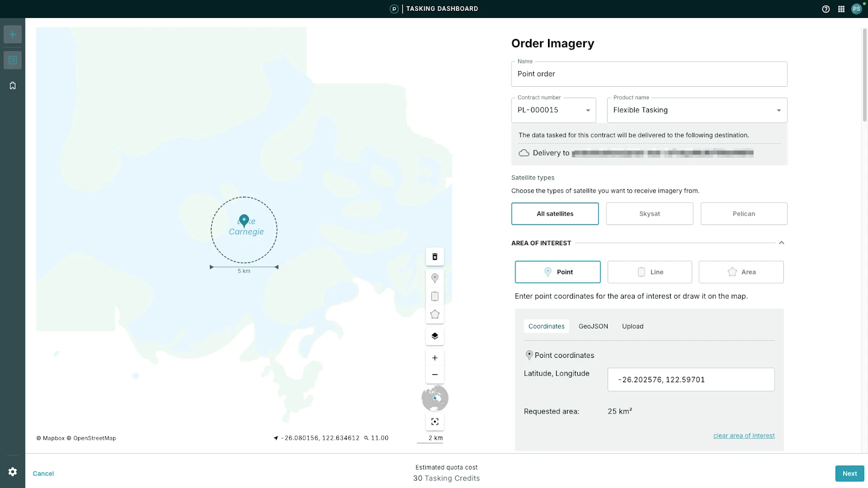Open the help icon in top bar

[x=826, y=9]
